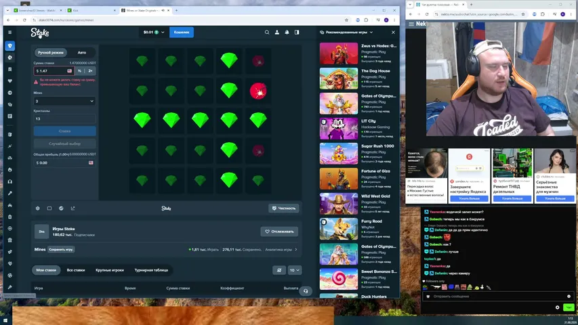Open the Nekto hamburger menu
The height and width of the screenshot is (325, 578).
(x=411, y=24)
